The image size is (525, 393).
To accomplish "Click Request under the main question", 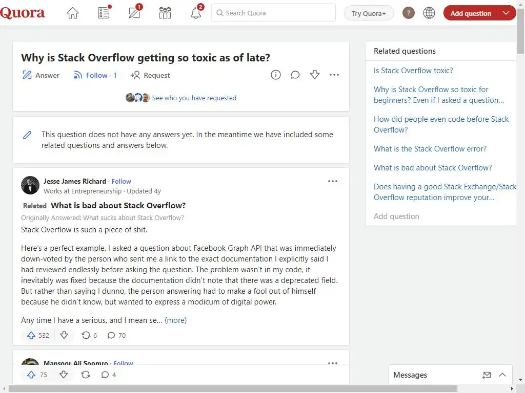I will tap(150, 75).
